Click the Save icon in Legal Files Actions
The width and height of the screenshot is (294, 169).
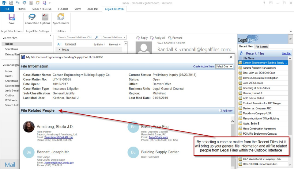12,17
